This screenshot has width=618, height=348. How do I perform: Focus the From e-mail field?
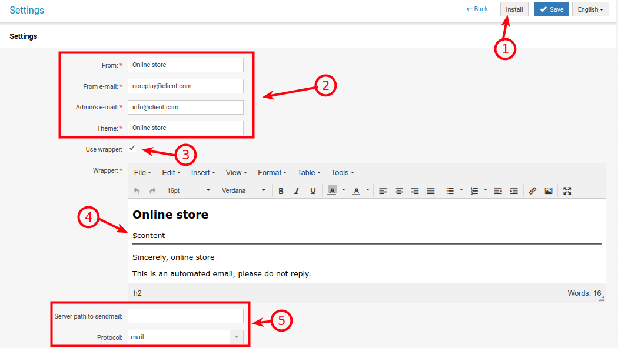tap(185, 86)
